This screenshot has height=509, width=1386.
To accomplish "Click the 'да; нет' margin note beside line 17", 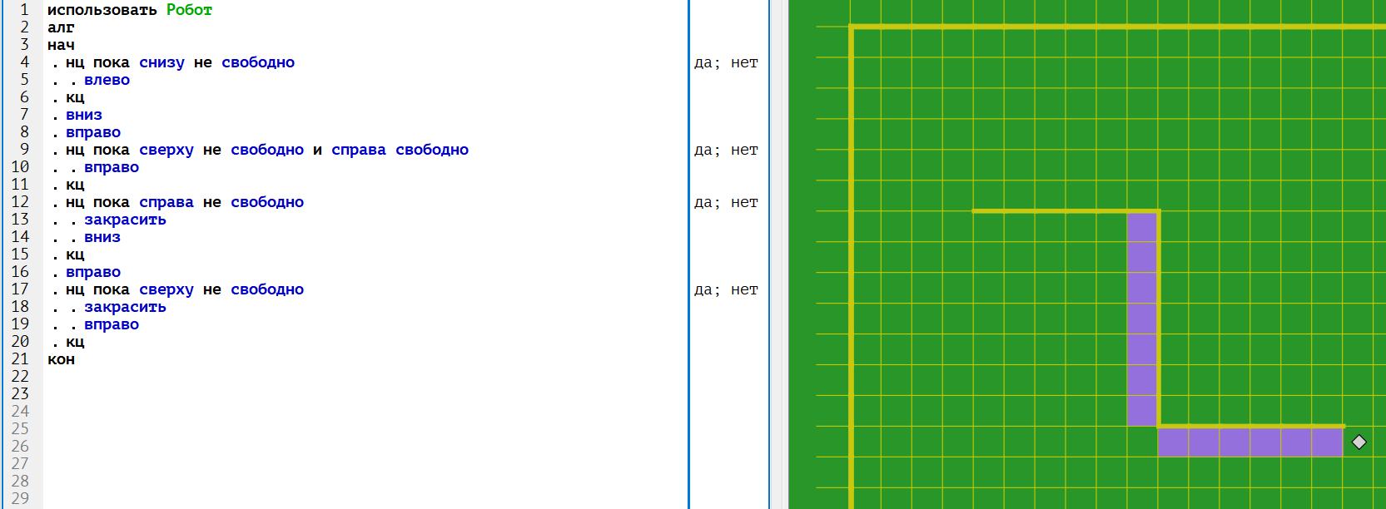I will (726, 289).
